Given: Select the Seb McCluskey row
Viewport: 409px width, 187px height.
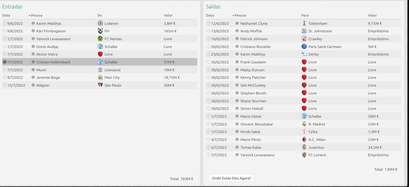Looking at the screenshot, I should click(303, 85).
